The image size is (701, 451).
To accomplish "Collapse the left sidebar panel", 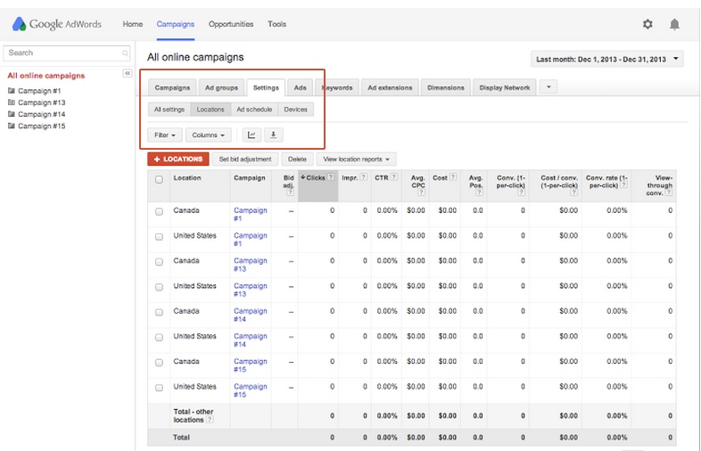I will click(x=128, y=73).
